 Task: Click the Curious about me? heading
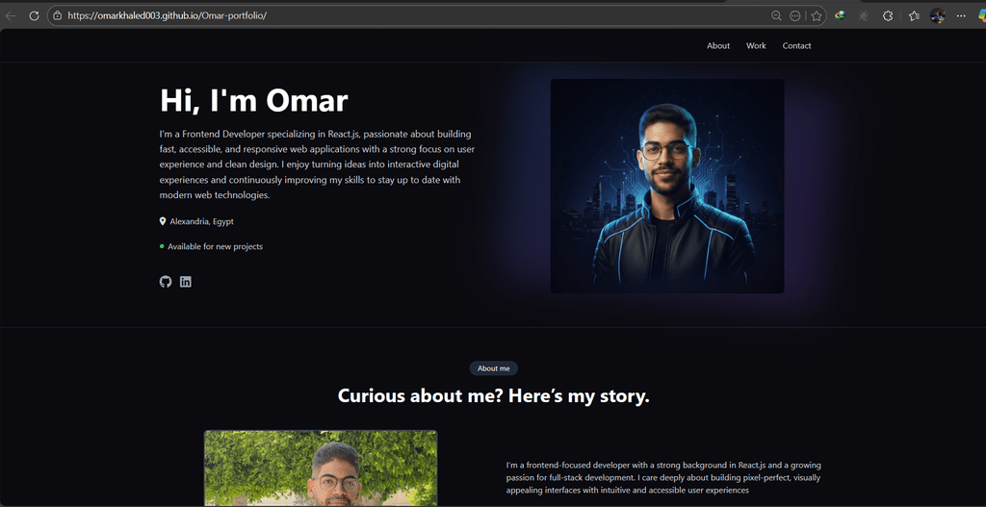coord(494,395)
